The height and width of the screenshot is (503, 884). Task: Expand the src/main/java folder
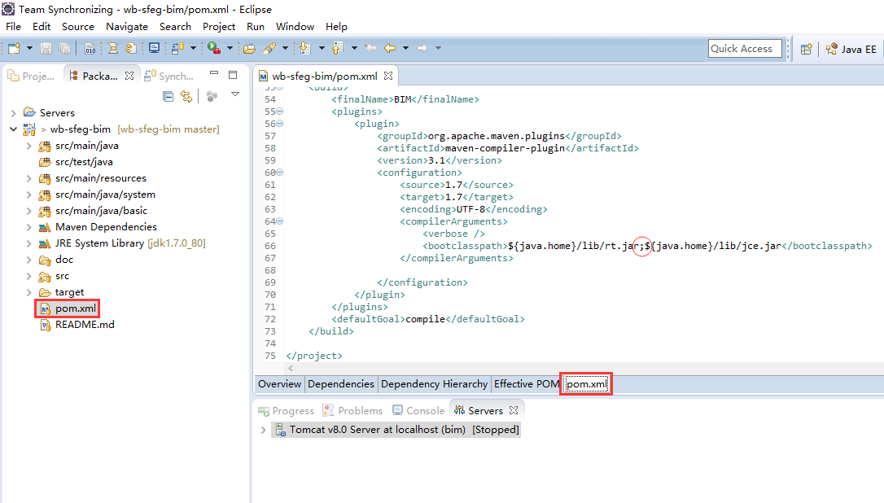point(28,146)
